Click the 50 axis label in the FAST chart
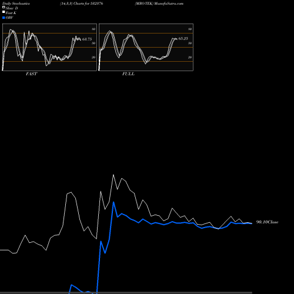This screenshot has height=294, width=294. tap(93, 43)
